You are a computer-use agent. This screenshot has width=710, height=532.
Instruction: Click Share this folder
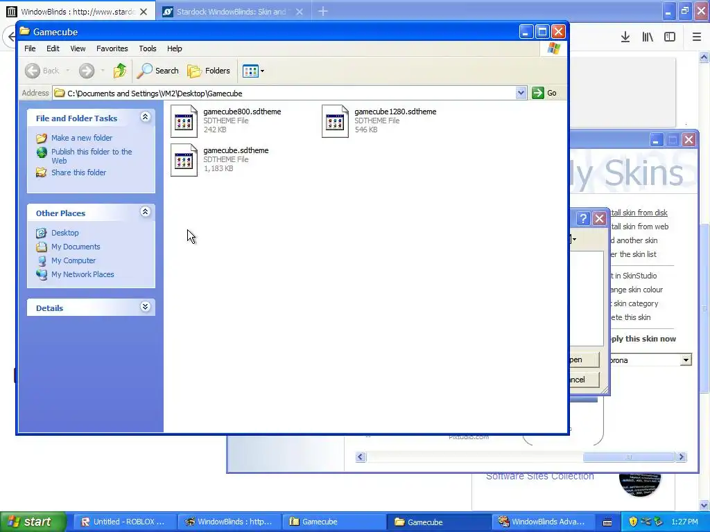coord(79,172)
